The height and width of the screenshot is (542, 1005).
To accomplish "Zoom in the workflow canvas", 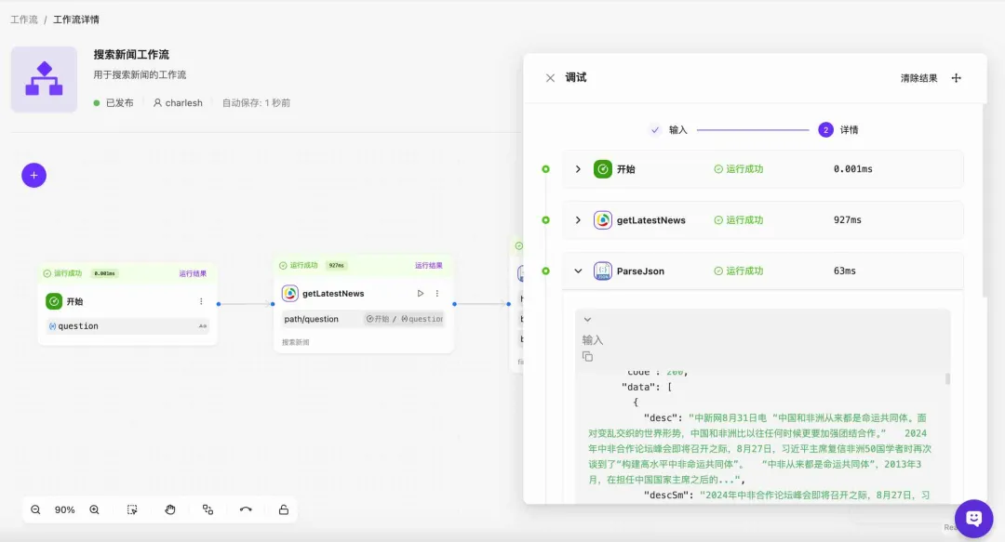I will 94,510.
